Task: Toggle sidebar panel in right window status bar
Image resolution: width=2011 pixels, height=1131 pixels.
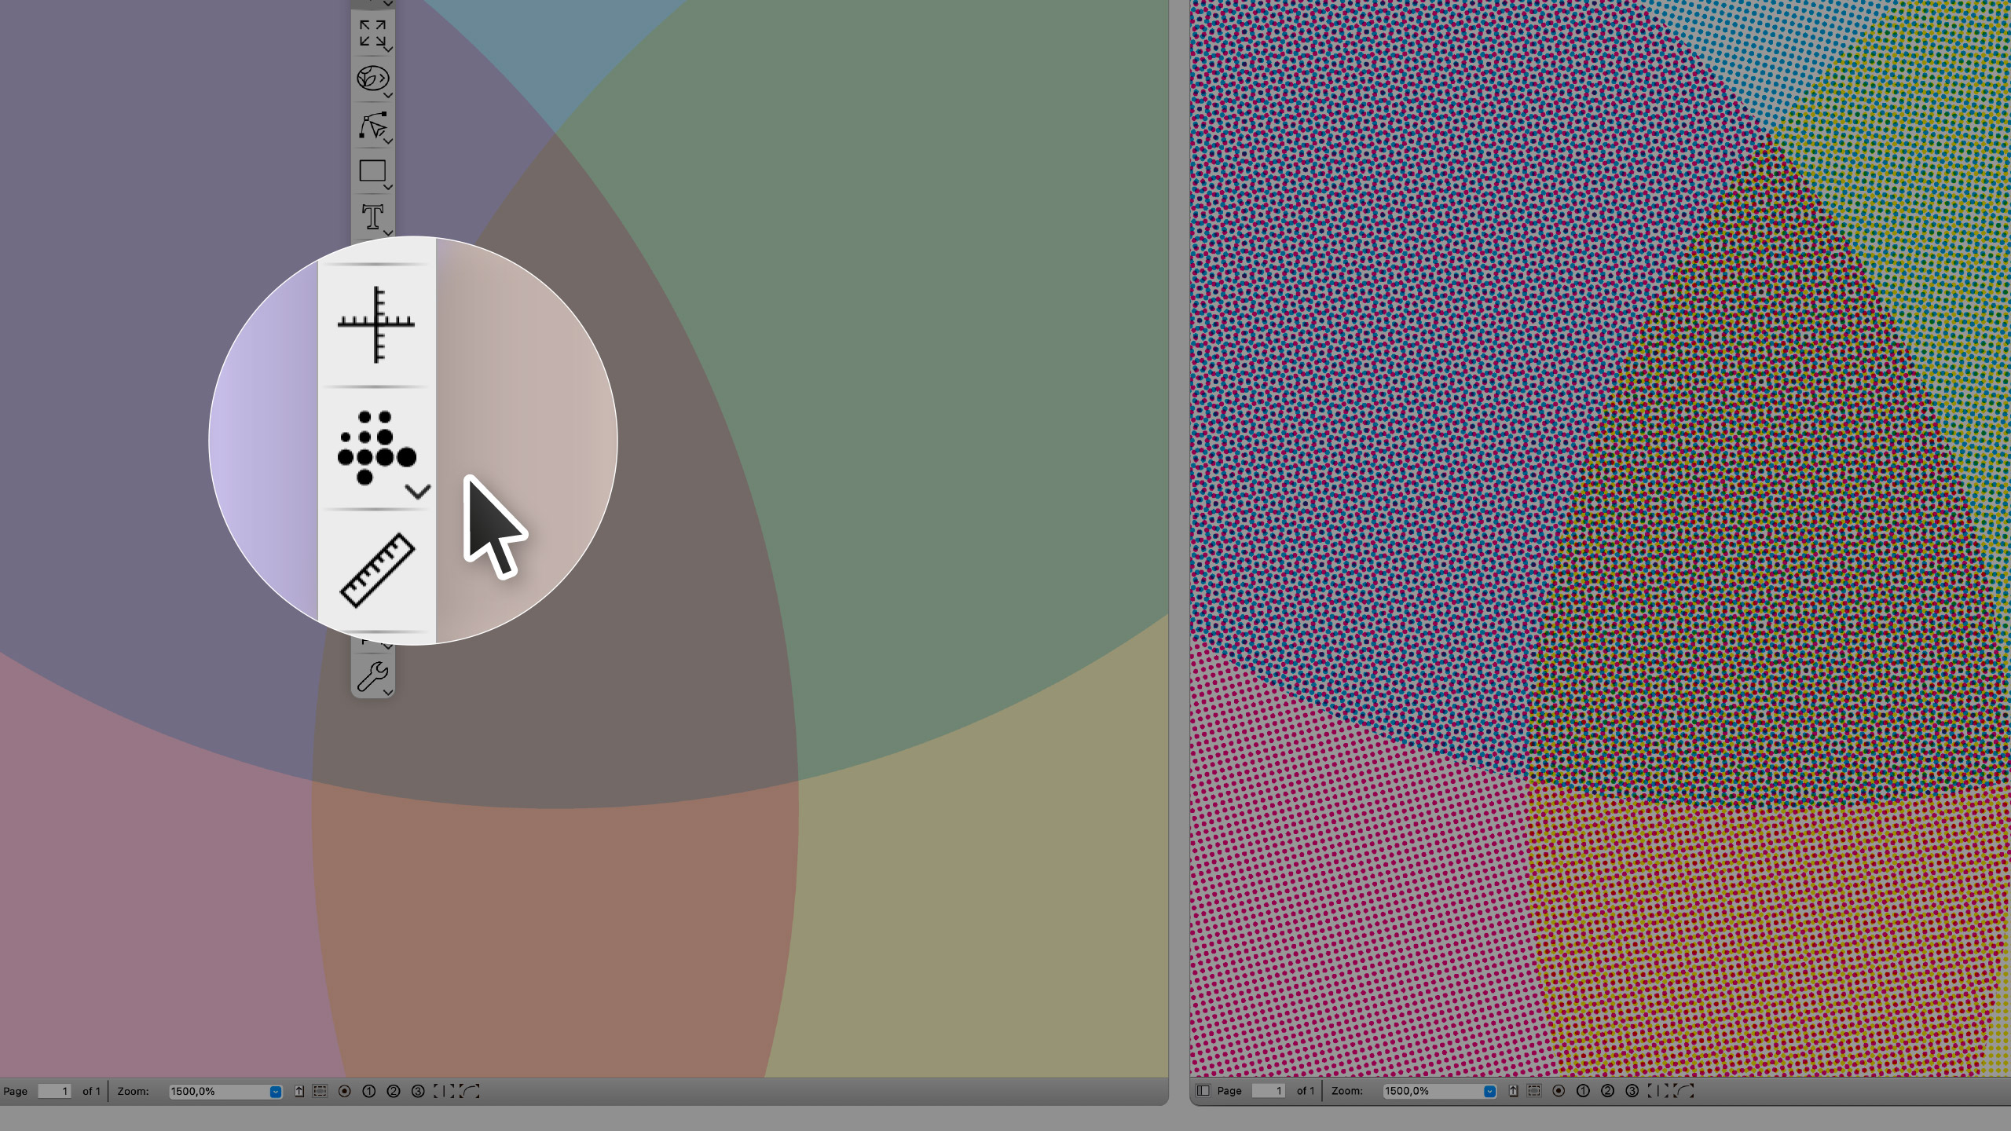Action: (1203, 1091)
